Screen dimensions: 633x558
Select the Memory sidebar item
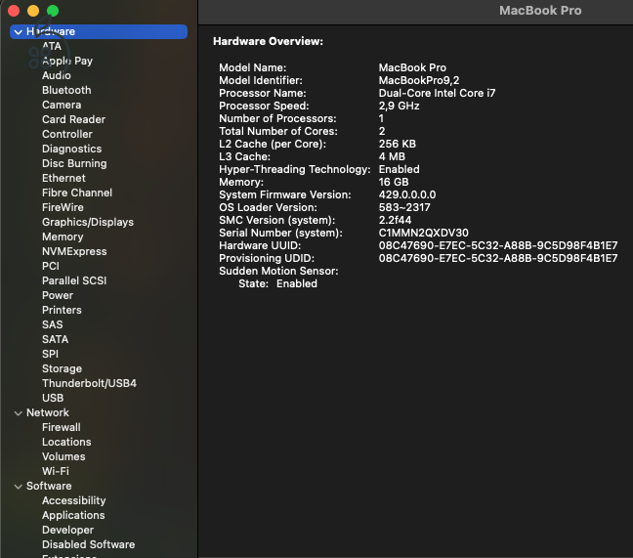pyautogui.click(x=63, y=236)
